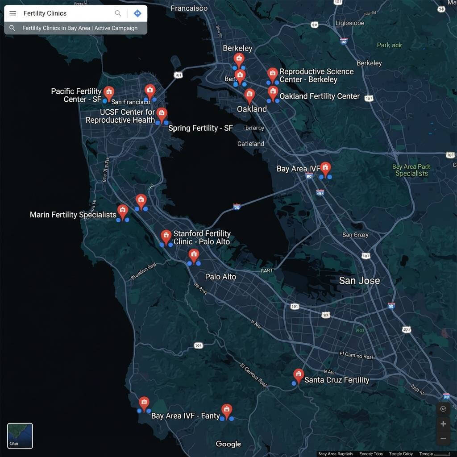
Task: Click the Oakland Fertility Center label text
Action: pyautogui.click(x=320, y=96)
